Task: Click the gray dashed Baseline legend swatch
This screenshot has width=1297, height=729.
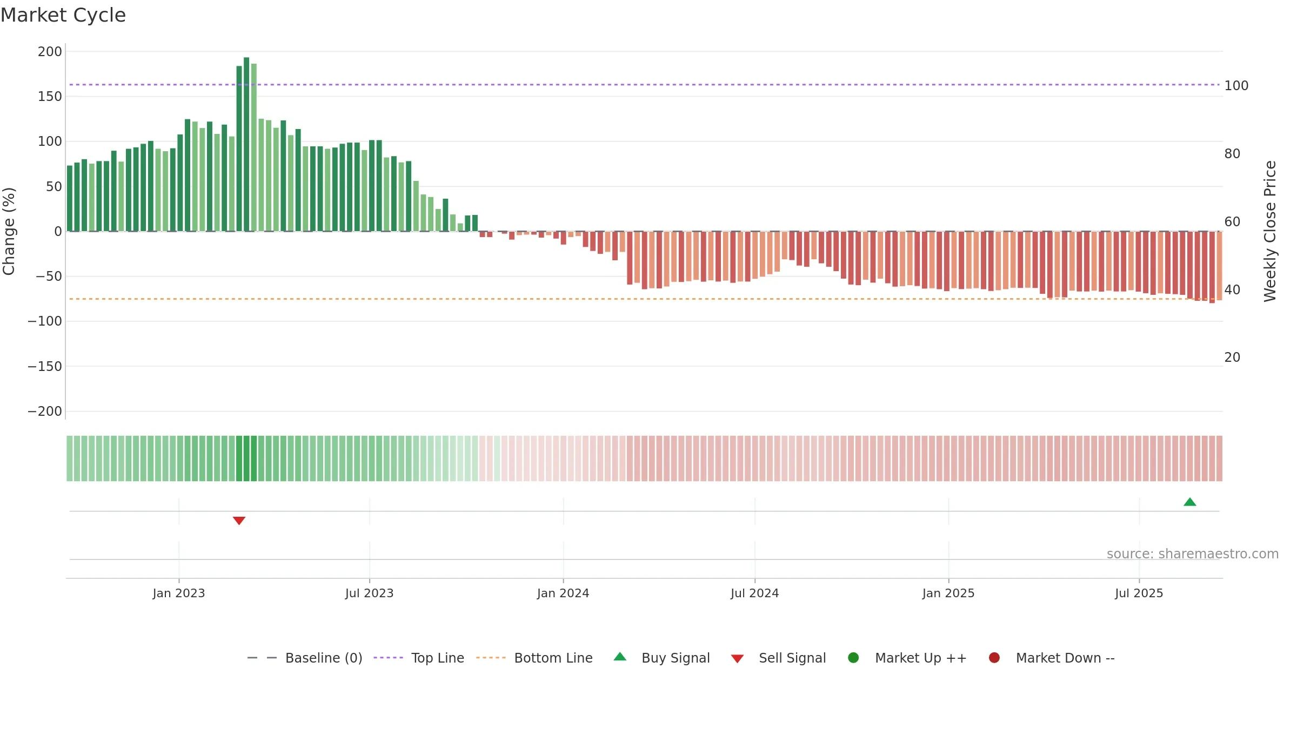Action: [x=262, y=658]
